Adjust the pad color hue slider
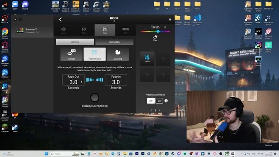 155,31
